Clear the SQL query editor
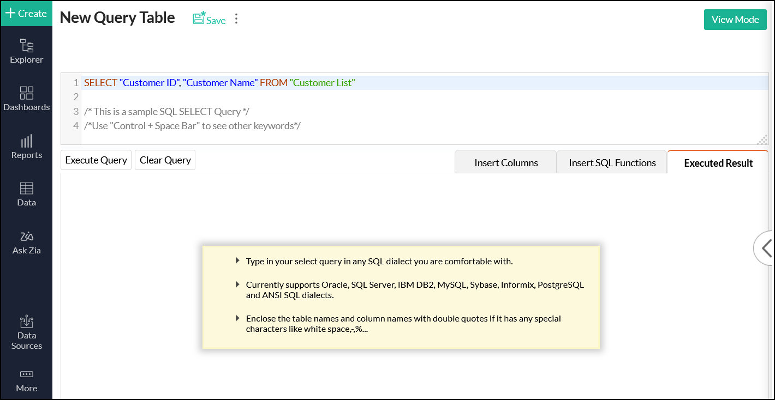 [165, 160]
